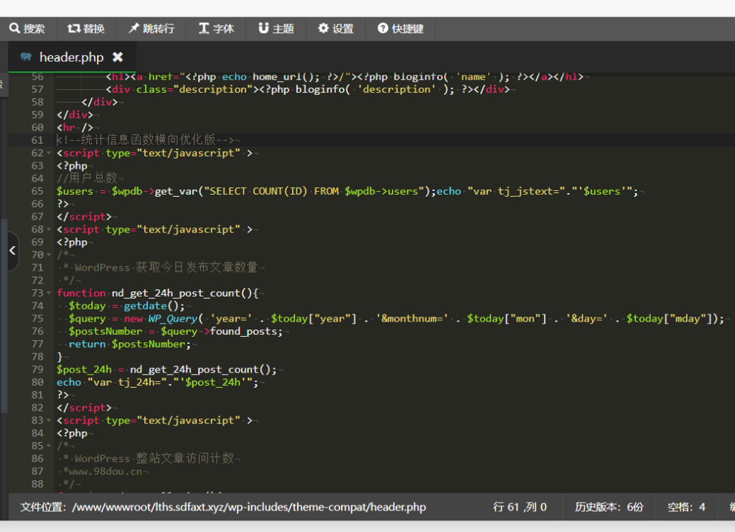Choose the 主题 (theme) option

tap(276, 29)
